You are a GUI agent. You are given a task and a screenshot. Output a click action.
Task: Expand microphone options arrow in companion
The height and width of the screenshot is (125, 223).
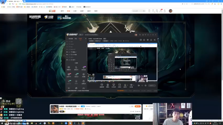[128, 85]
